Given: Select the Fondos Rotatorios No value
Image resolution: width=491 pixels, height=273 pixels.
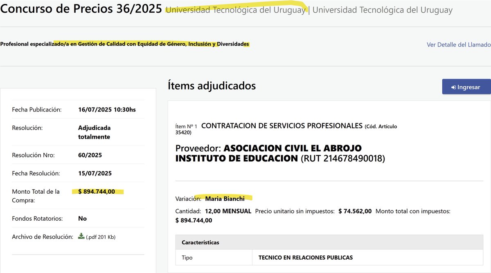Looking at the screenshot, I should coord(82,218).
